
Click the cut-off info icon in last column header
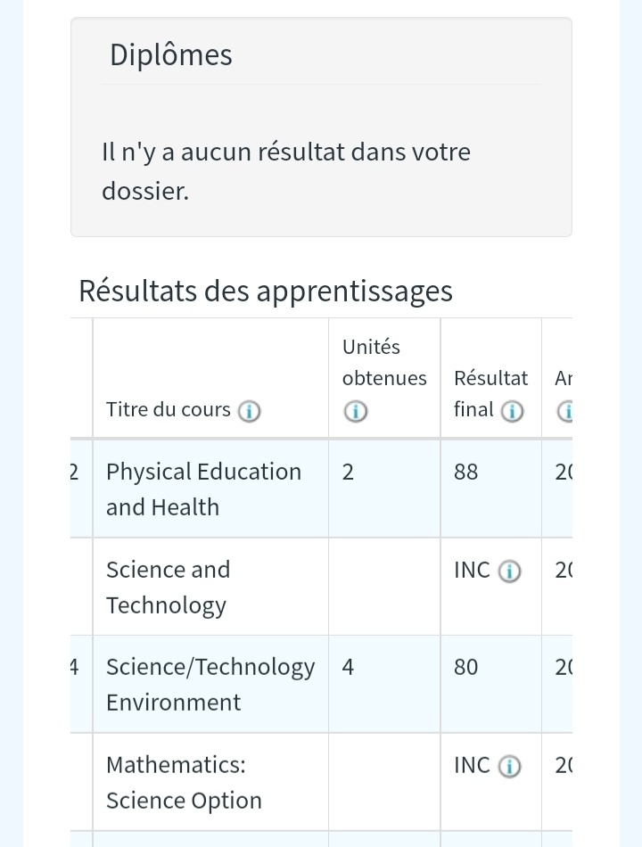565,411
